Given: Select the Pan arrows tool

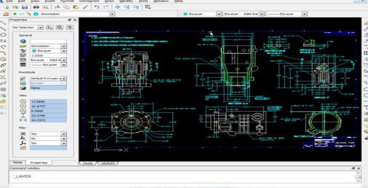Looking at the screenshot, I should click(117, 7).
